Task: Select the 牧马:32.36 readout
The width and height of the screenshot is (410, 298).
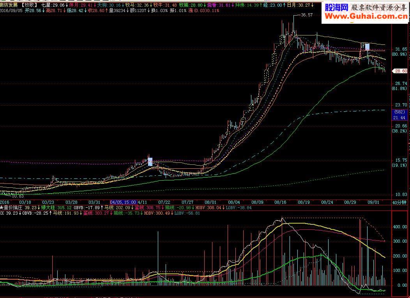Action: (x=137, y=5)
